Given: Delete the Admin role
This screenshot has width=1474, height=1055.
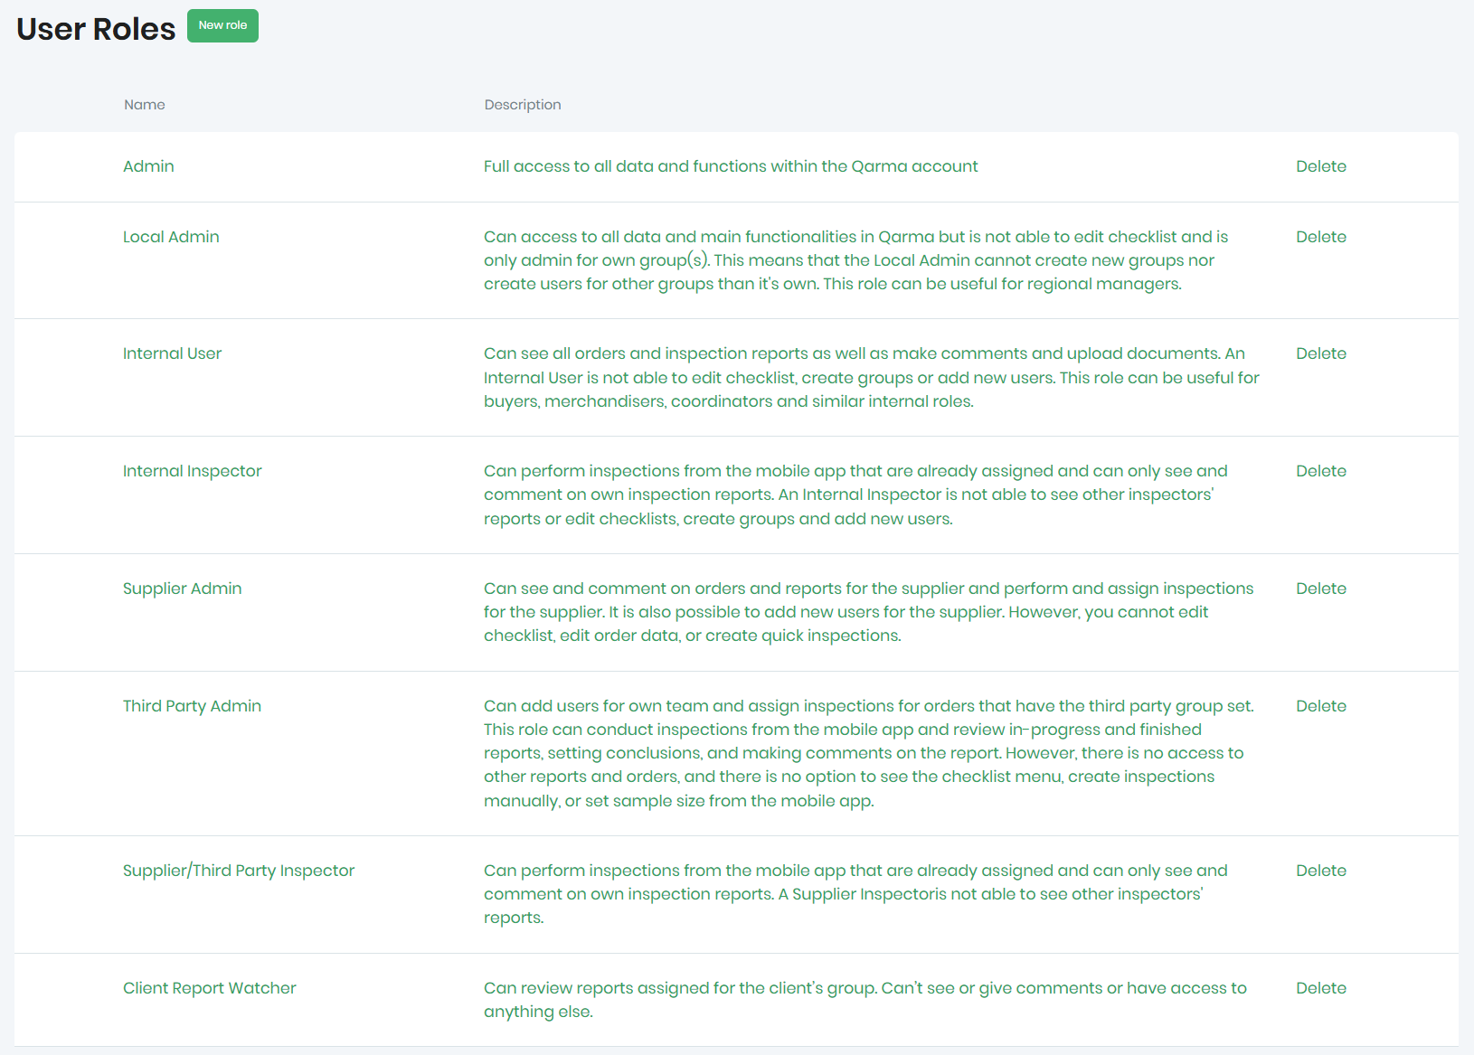Looking at the screenshot, I should tap(1321, 166).
